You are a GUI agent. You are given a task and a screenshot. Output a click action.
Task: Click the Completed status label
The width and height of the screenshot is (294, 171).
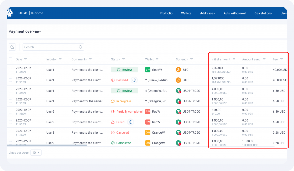pyautogui.click(x=123, y=143)
